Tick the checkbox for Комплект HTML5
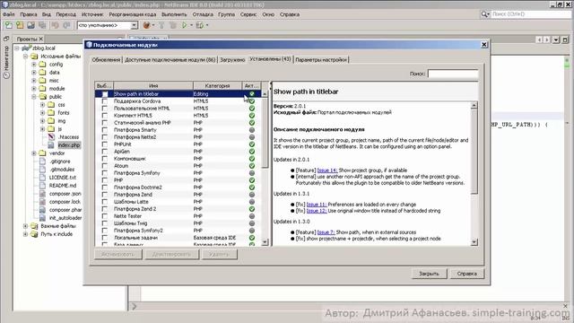The width and height of the screenshot is (574, 323). pos(105,116)
